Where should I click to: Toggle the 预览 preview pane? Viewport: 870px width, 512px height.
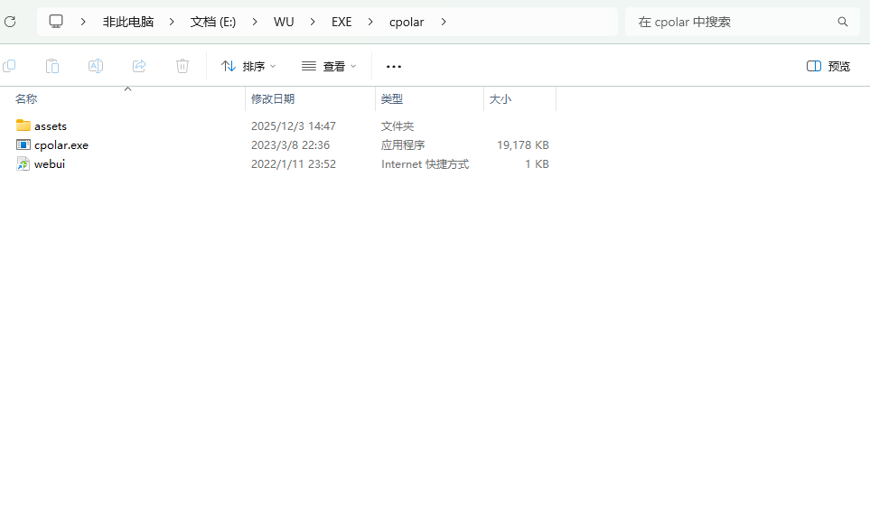coord(828,66)
